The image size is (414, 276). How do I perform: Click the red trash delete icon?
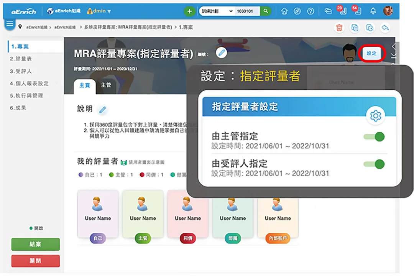(x=339, y=28)
